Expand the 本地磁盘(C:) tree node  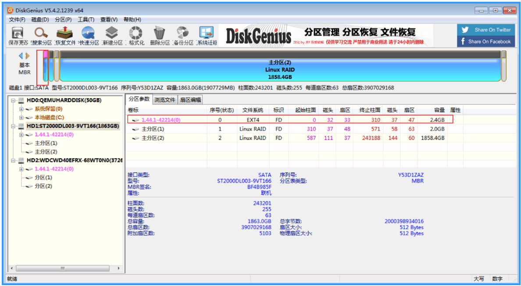[21, 118]
